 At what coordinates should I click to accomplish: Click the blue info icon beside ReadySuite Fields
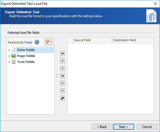pos(37,42)
